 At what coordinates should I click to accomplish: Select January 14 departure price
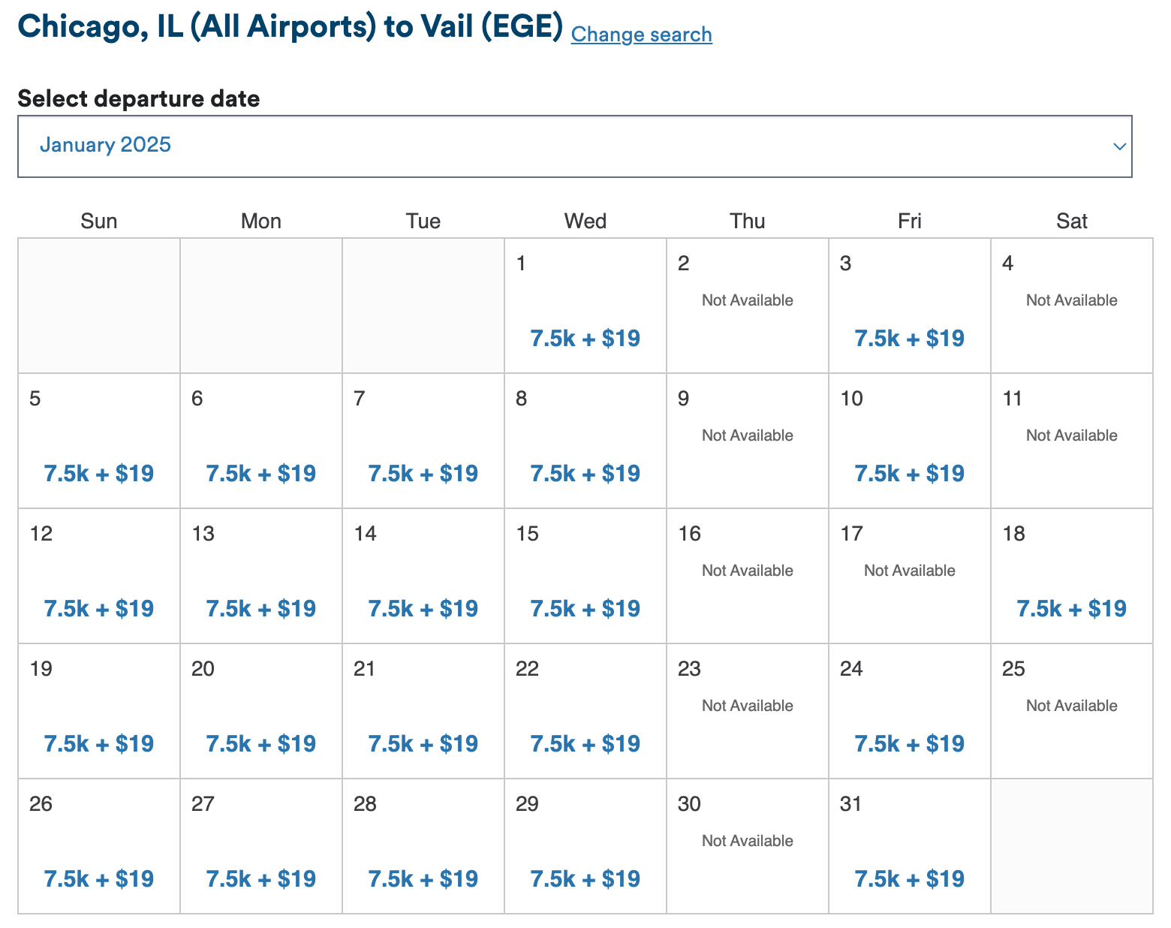[x=423, y=609]
